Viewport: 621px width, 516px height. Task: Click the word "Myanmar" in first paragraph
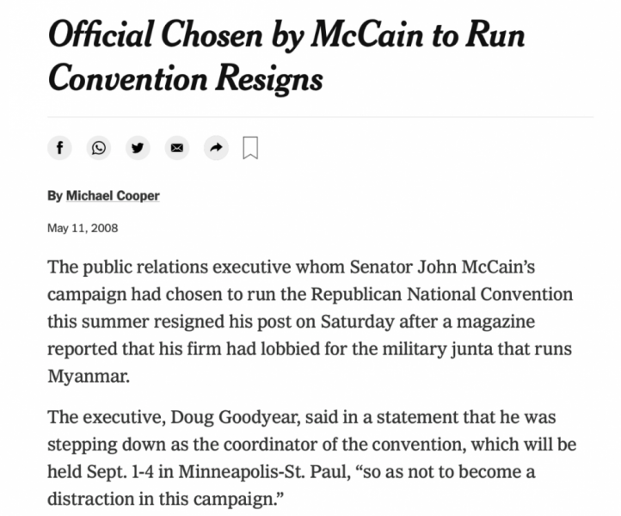88,378
